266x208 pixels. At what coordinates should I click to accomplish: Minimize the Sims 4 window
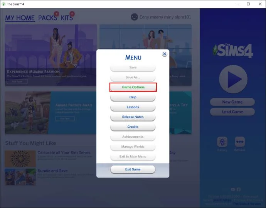tap(237, 4)
